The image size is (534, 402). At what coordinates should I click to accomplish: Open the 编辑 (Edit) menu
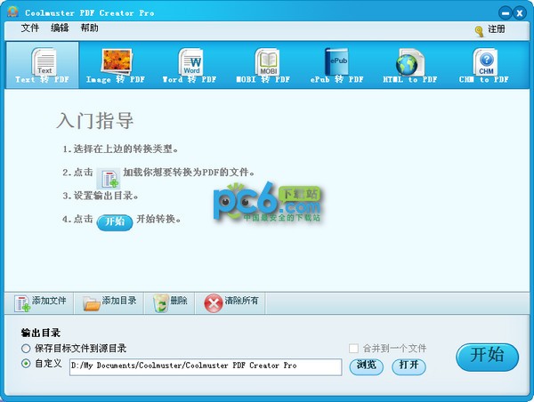[x=60, y=28]
